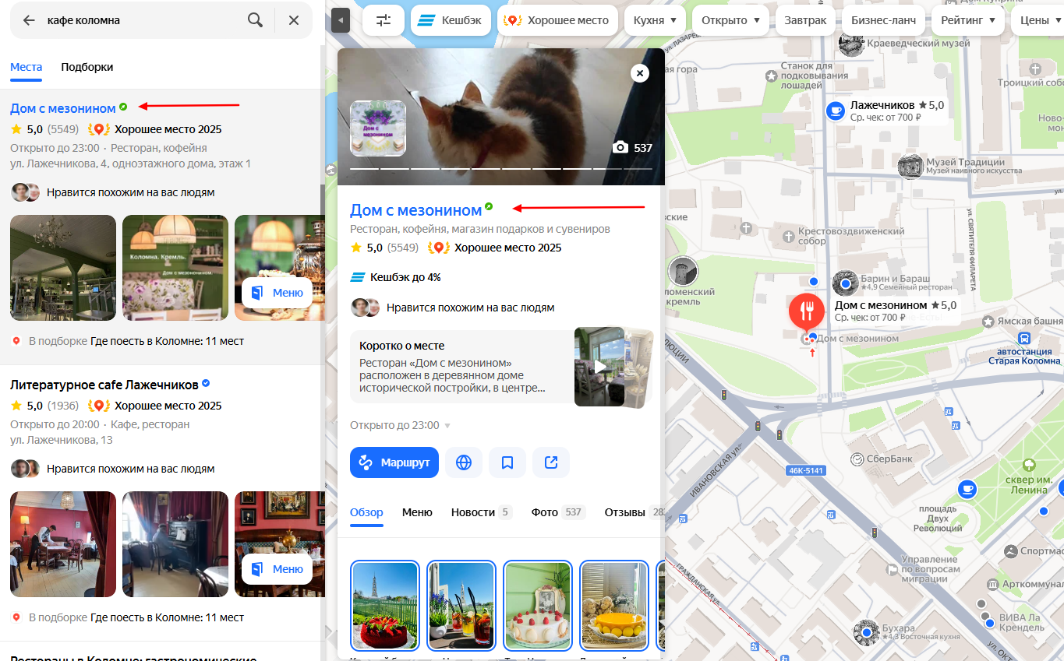Open the Фото tab in card
Viewport: 1064px width, 661px height.
[558, 512]
